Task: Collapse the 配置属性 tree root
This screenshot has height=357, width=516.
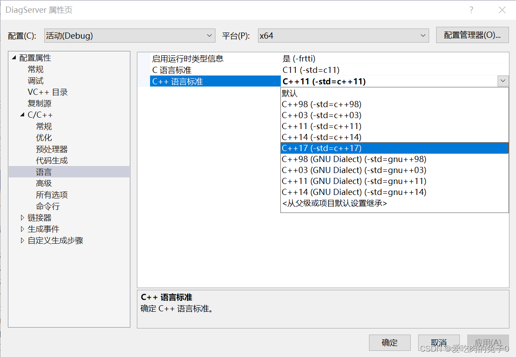Action: coord(13,58)
